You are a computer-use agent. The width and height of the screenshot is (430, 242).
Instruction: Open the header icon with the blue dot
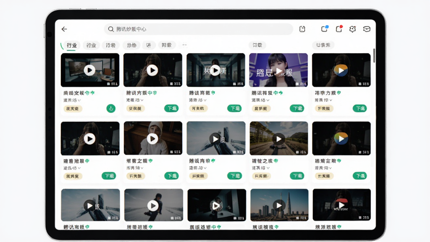point(325,29)
